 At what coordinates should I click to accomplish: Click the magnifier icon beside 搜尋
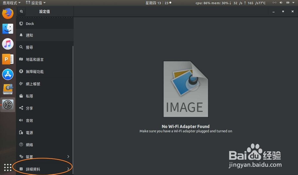click(21, 47)
